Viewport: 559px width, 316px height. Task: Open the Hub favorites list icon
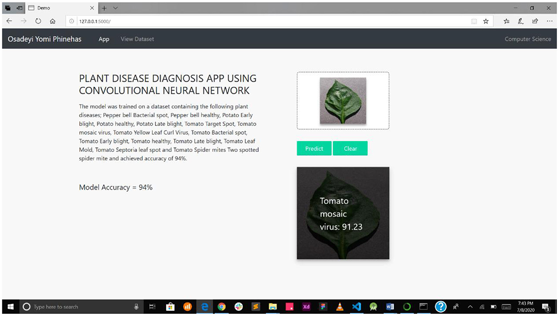(506, 21)
